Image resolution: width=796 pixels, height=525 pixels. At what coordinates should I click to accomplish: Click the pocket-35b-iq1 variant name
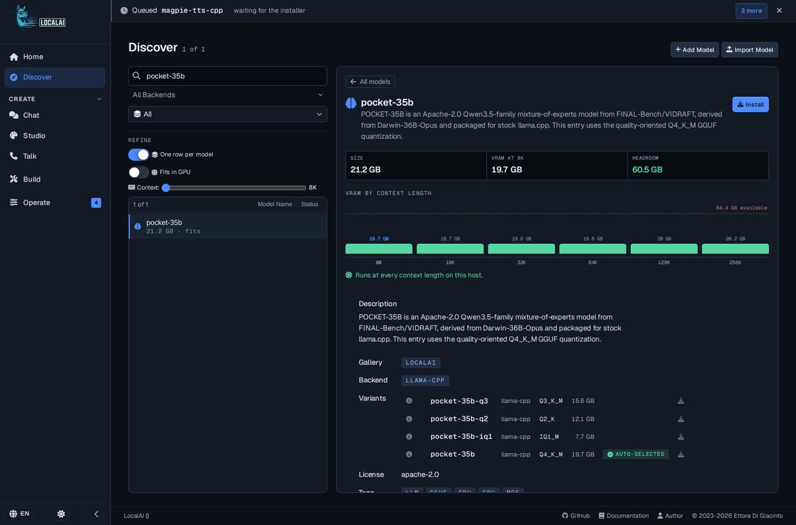(462, 437)
